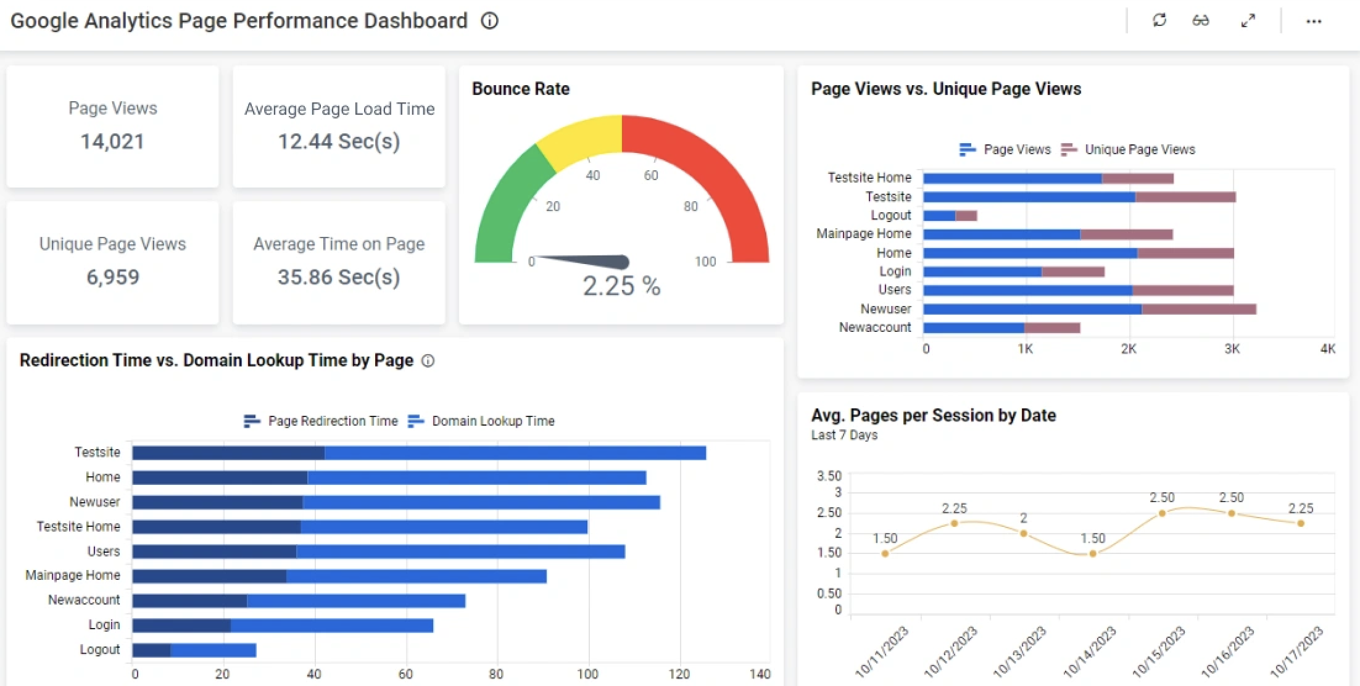Viewport: 1360px width, 686px height.
Task: Click the 10/14/2023 date axis label
Action: click(x=1090, y=651)
